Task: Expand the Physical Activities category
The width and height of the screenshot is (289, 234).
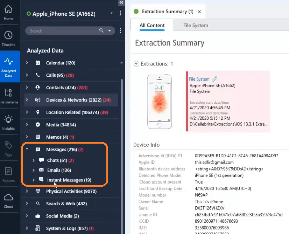Action: (27, 191)
